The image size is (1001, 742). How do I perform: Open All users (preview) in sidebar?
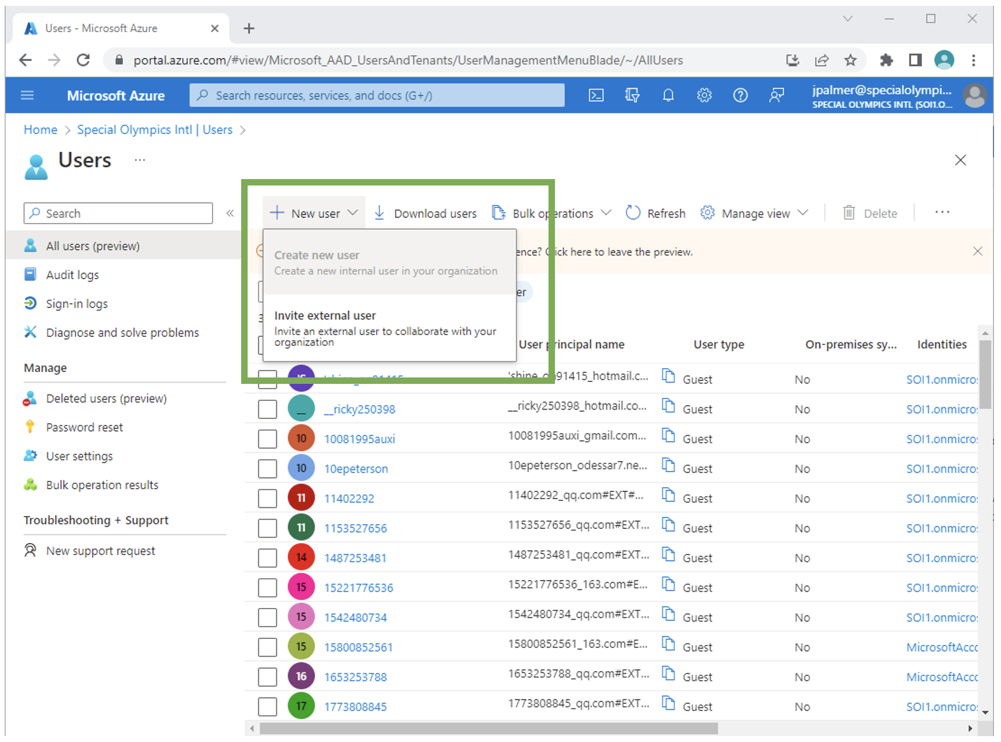click(123, 246)
